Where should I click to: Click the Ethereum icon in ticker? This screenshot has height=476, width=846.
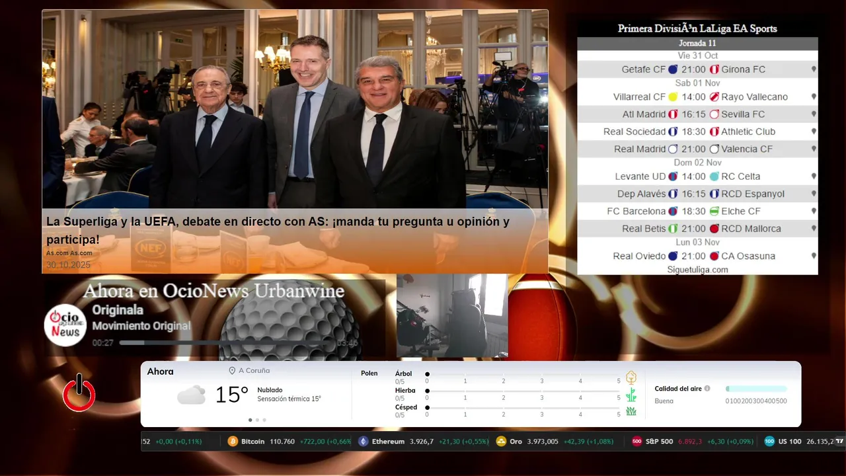[363, 442]
